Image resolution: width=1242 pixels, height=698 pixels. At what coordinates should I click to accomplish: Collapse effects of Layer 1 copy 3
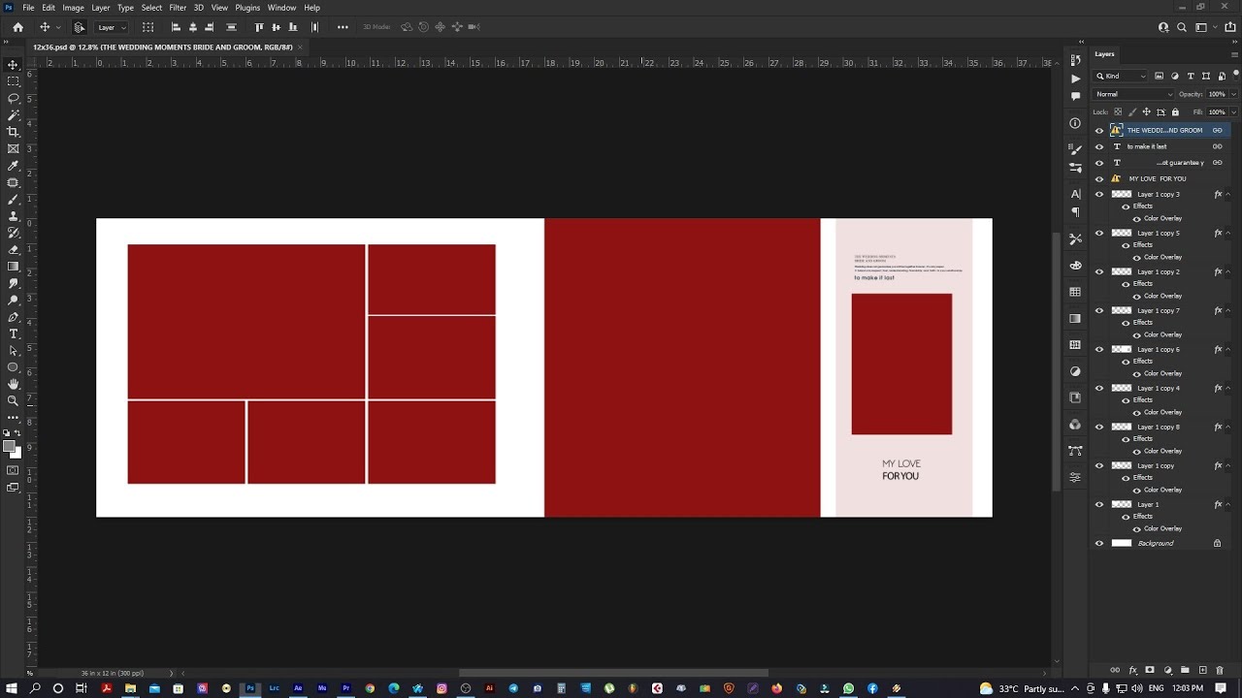(x=1228, y=194)
